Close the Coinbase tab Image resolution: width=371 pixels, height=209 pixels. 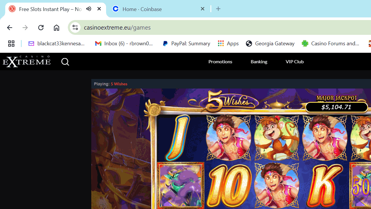203,9
